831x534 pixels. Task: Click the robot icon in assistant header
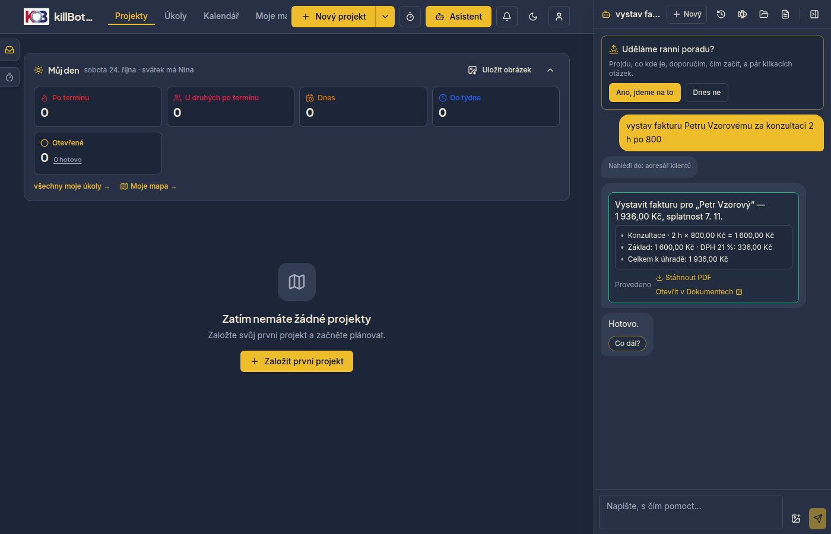coord(606,14)
